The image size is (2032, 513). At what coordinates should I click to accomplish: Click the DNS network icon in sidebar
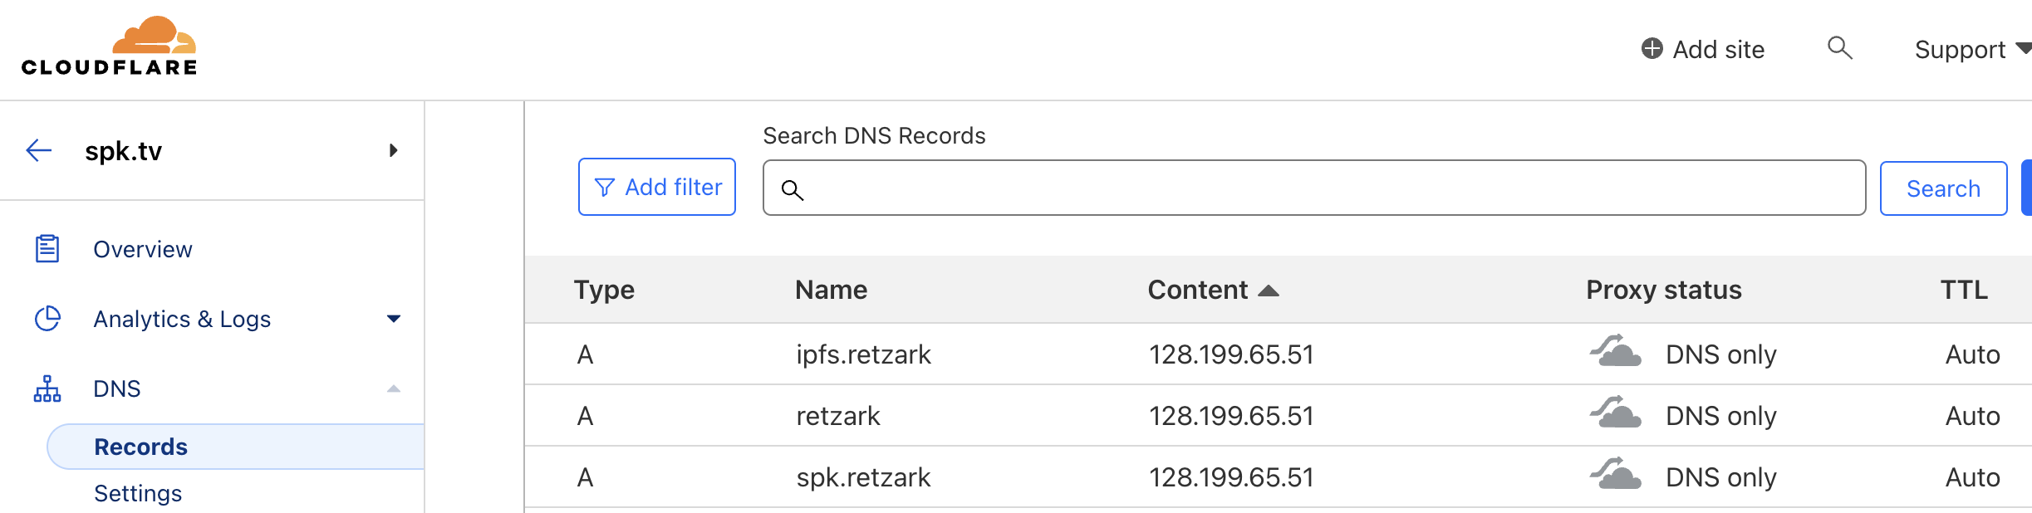tap(47, 388)
